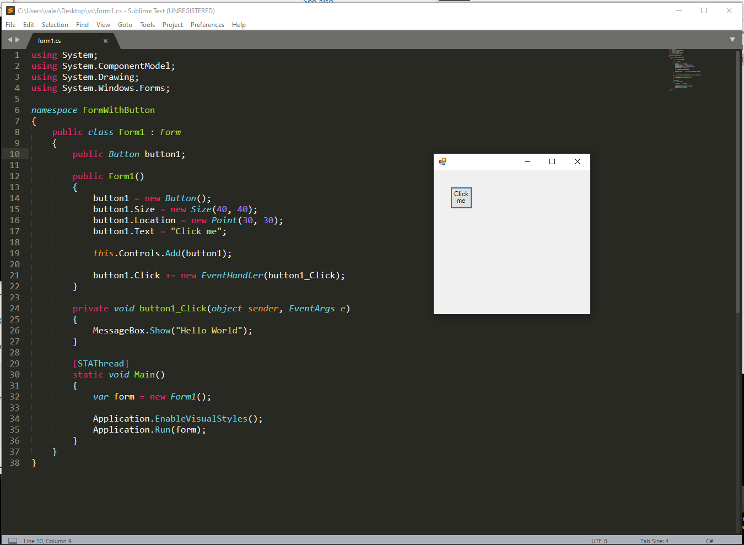Close the form1.cs tab
Image resolution: width=744 pixels, height=545 pixels.
pyautogui.click(x=105, y=41)
